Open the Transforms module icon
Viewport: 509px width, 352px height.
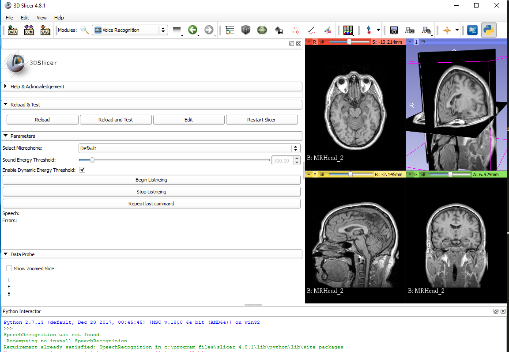[279, 30]
